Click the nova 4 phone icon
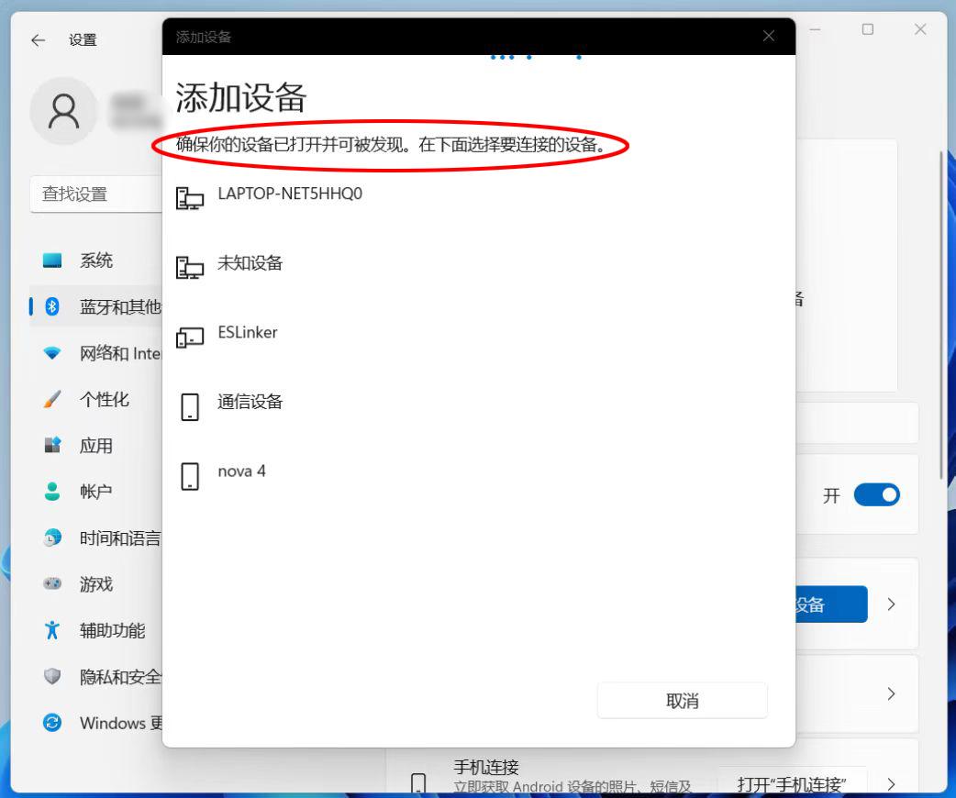 click(190, 476)
